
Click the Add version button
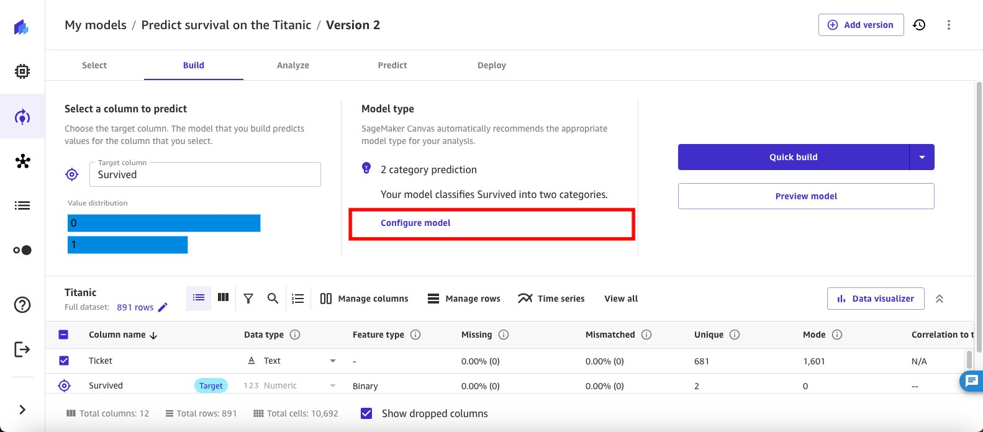point(861,25)
